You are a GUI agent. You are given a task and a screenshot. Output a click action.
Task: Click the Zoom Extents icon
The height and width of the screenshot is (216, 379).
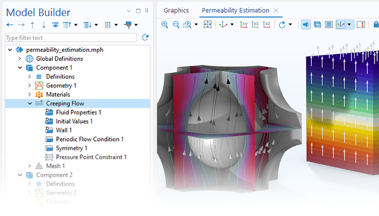[207, 24]
